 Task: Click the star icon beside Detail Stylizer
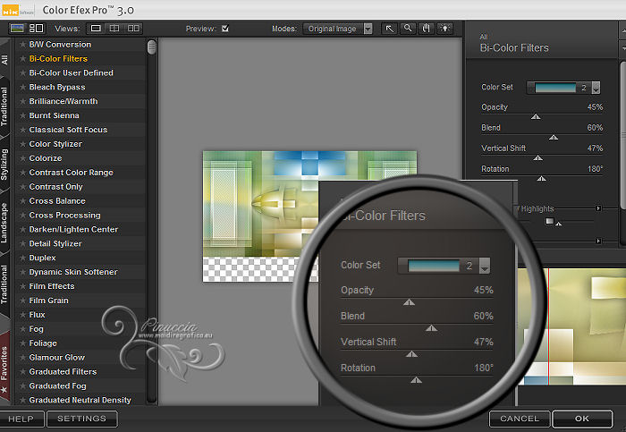pyautogui.click(x=22, y=243)
